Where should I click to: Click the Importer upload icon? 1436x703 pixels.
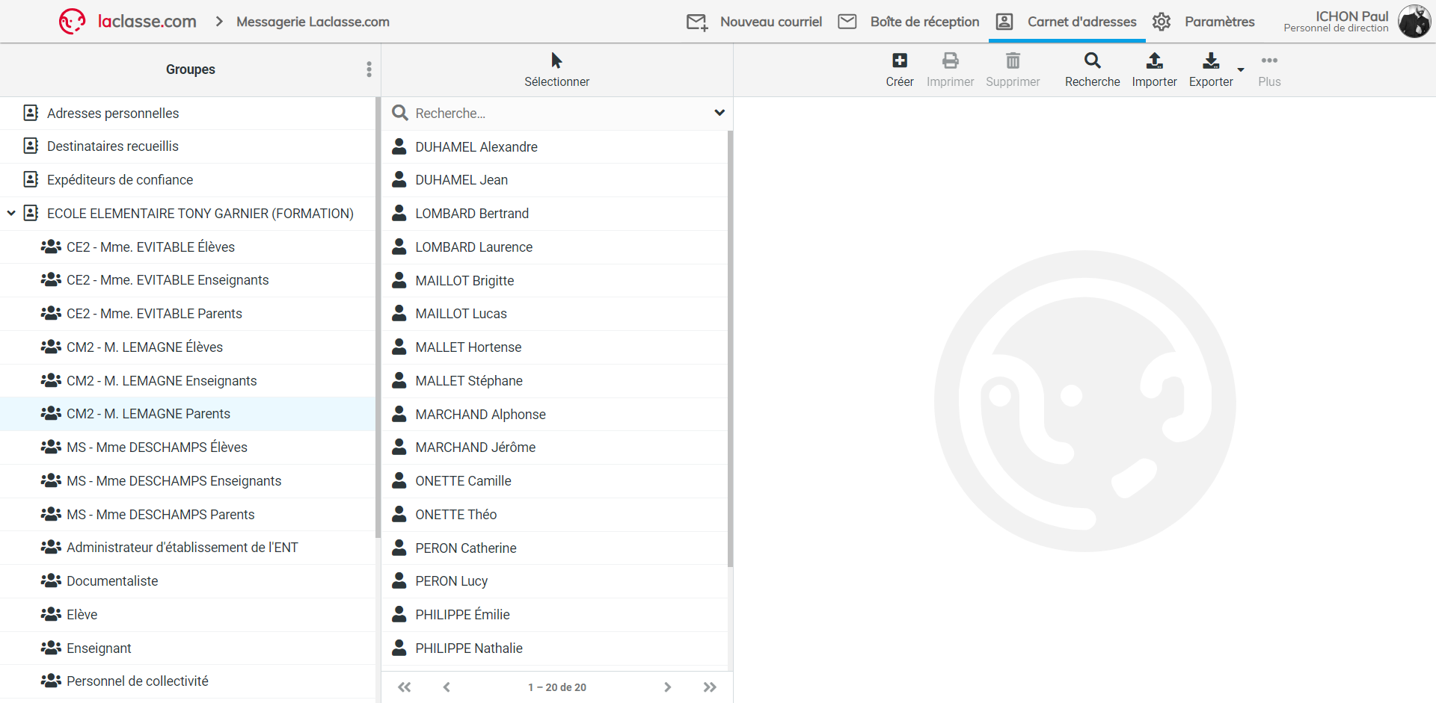(x=1154, y=61)
